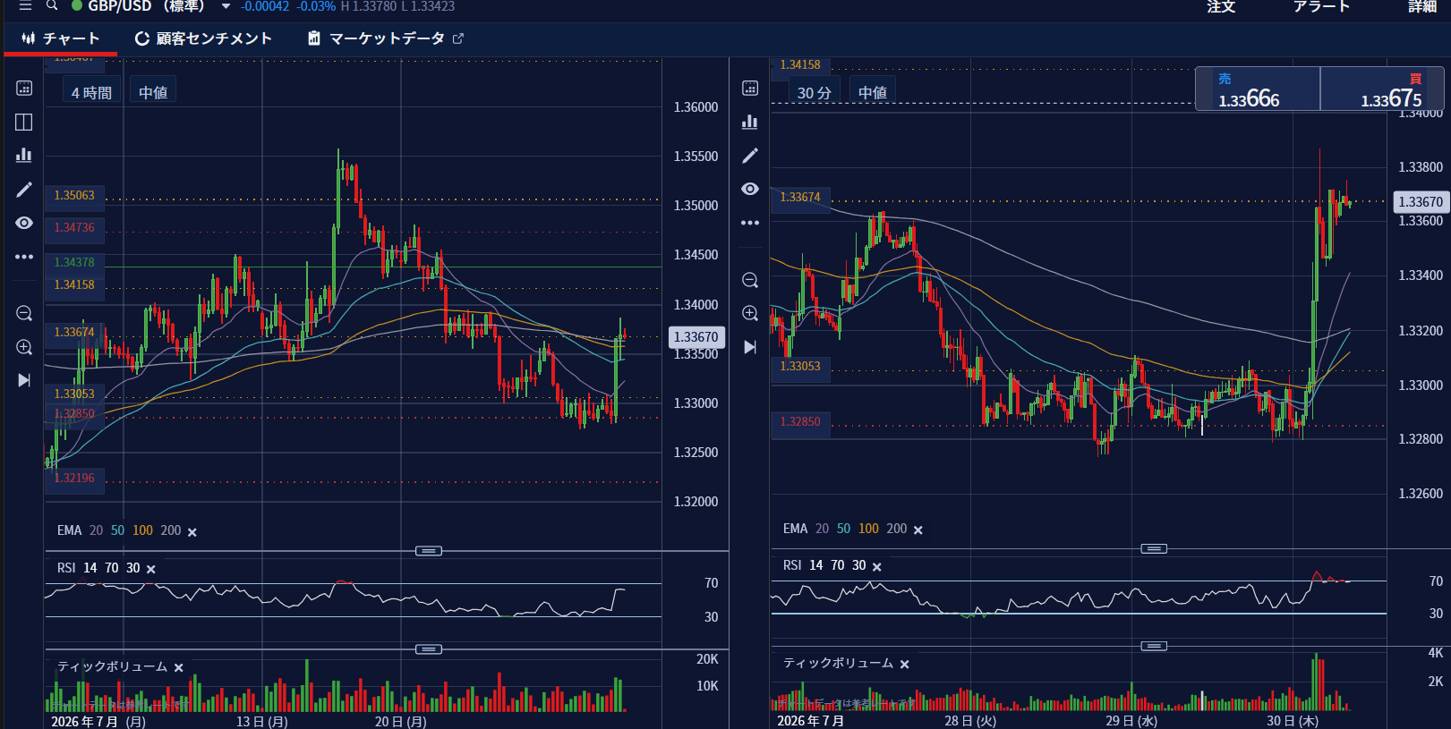Zoom out on the left chart

click(24, 313)
